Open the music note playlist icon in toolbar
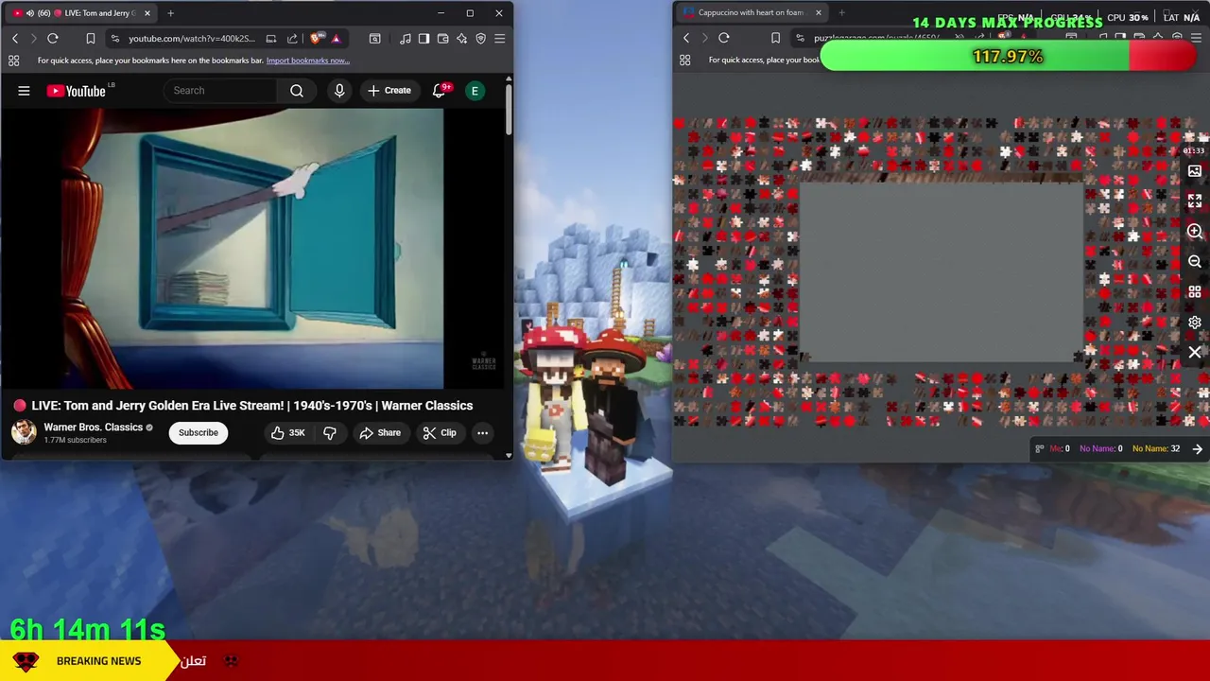Screen dimensions: 1210x681 (x=406, y=39)
